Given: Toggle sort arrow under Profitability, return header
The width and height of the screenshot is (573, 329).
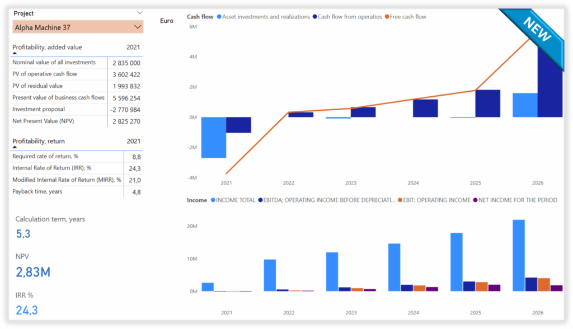Looking at the screenshot, I should point(15,147).
